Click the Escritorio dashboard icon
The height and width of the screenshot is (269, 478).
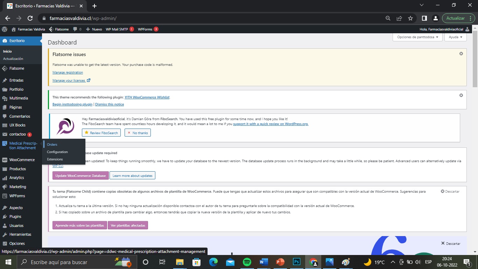click(x=5, y=41)
